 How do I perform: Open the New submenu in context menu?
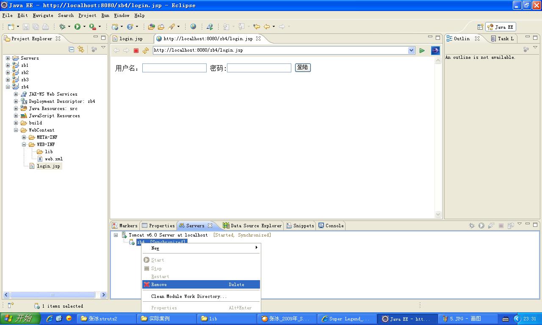point(201,248)
